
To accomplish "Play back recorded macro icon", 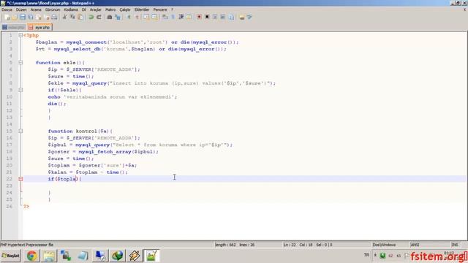I will pyautogui.click(x=215, y=18).
